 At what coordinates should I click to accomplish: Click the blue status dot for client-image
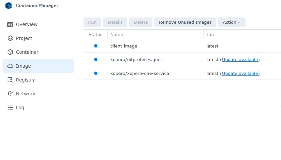pos(96,46)
